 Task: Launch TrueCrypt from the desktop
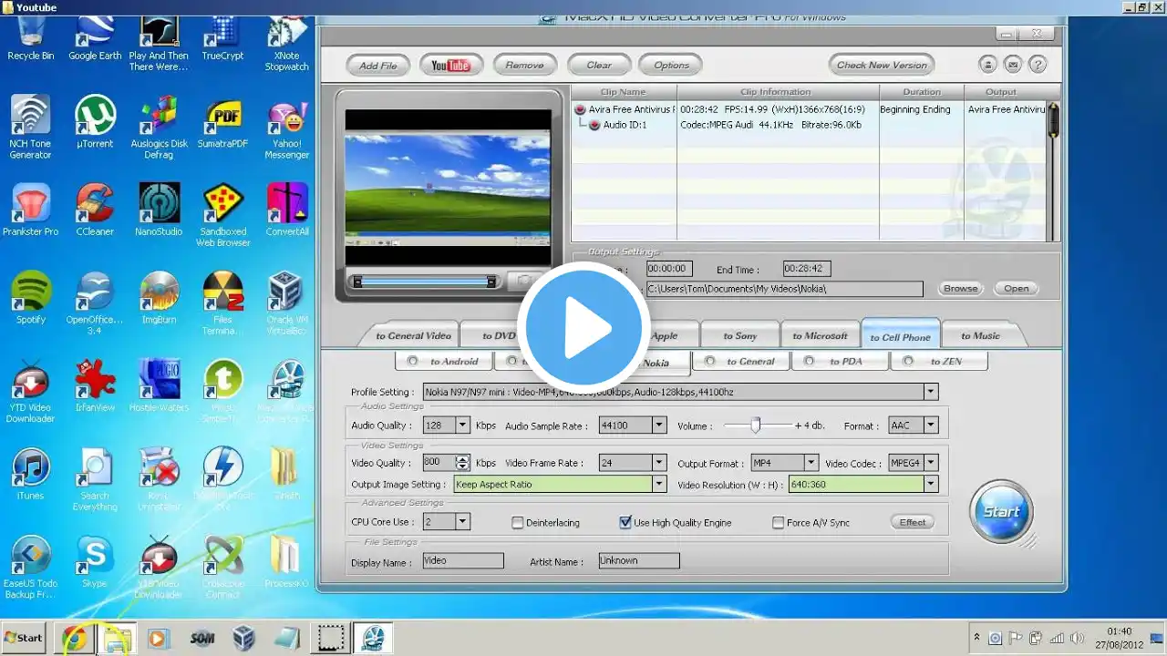pyautogui.click(x=222, y=38)
